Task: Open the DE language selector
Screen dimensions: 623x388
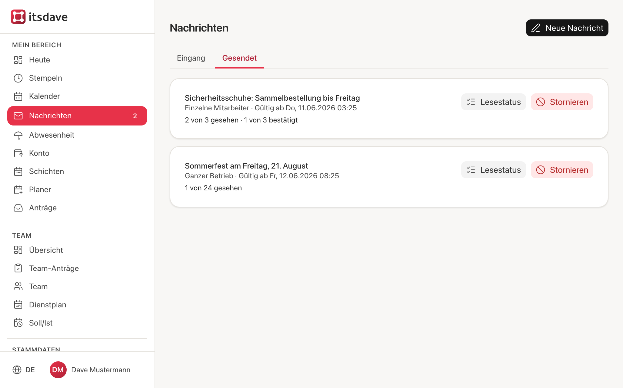Action: click(x=24, y=370)
